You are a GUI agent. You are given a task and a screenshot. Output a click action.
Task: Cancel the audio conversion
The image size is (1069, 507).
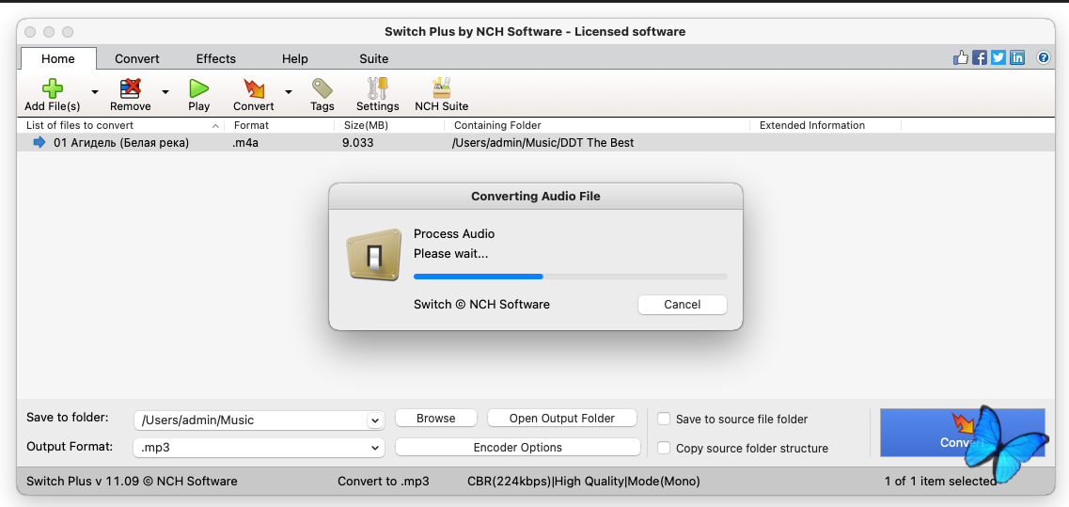pyautogui.click(x=682, y=305)
